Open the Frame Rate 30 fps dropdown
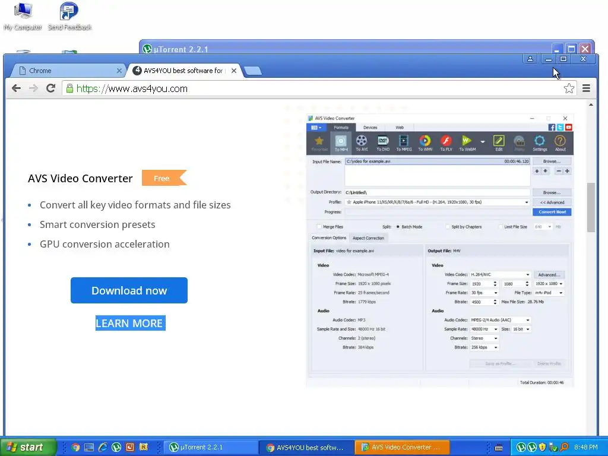This screenshot has width=608, height=456. tap(496, 293)
